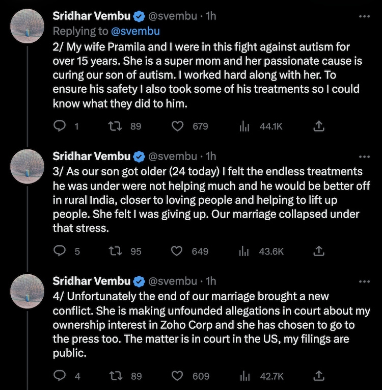Open more options menu for 2/ tweet
The width and height of the screenshot is (382, 390).
point(364,16)
